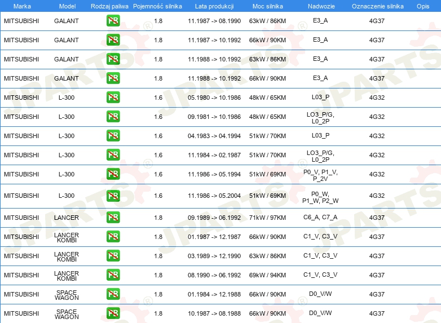
Task: Click fuel icon in Lancer Kombi 03.1989 row
Action: pyautogui.click(x=113, y=255)
